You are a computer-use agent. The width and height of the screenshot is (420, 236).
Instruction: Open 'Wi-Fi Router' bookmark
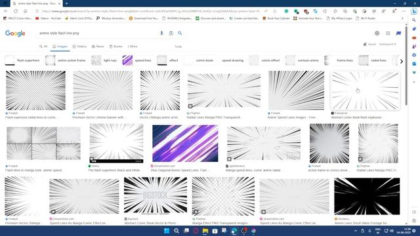pos(366,18)
